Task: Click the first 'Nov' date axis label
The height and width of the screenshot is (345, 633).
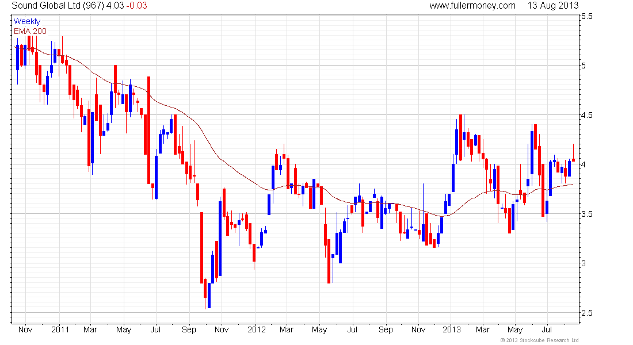Action: [25, 329]
